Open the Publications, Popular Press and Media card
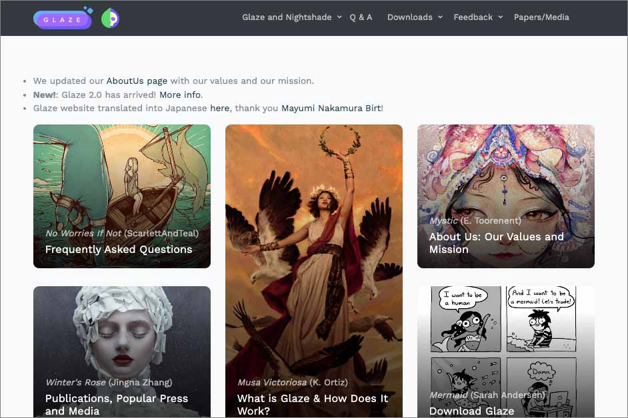The width and height of the screenshot is (628, 418). pyautogui.click(x=122, y=352)
